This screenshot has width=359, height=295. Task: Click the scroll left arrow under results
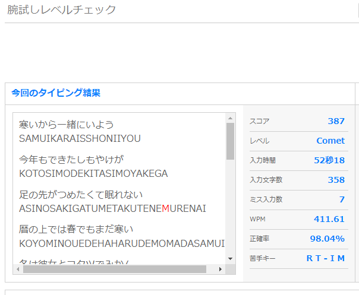click(x=18, y=269)
